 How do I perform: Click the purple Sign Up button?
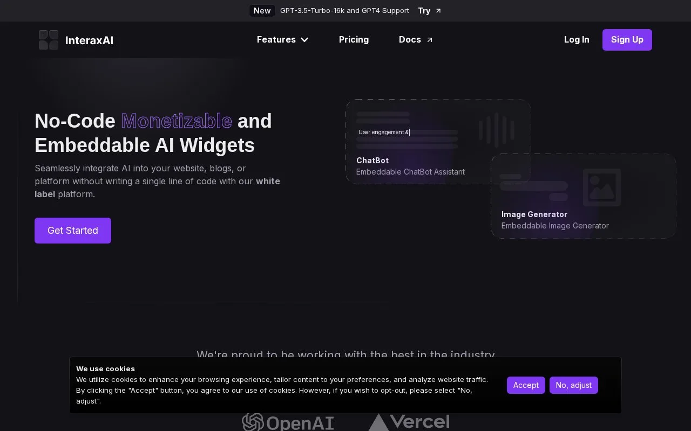tap(627, 40)
